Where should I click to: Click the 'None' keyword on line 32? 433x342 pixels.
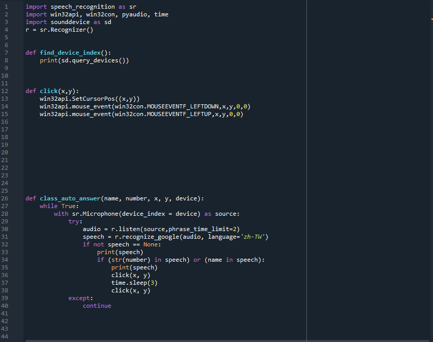(x=151, y=244)
